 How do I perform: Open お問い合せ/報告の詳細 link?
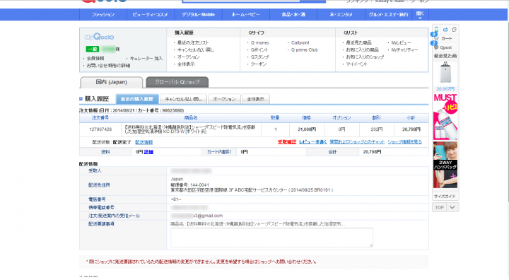(108, 65)
